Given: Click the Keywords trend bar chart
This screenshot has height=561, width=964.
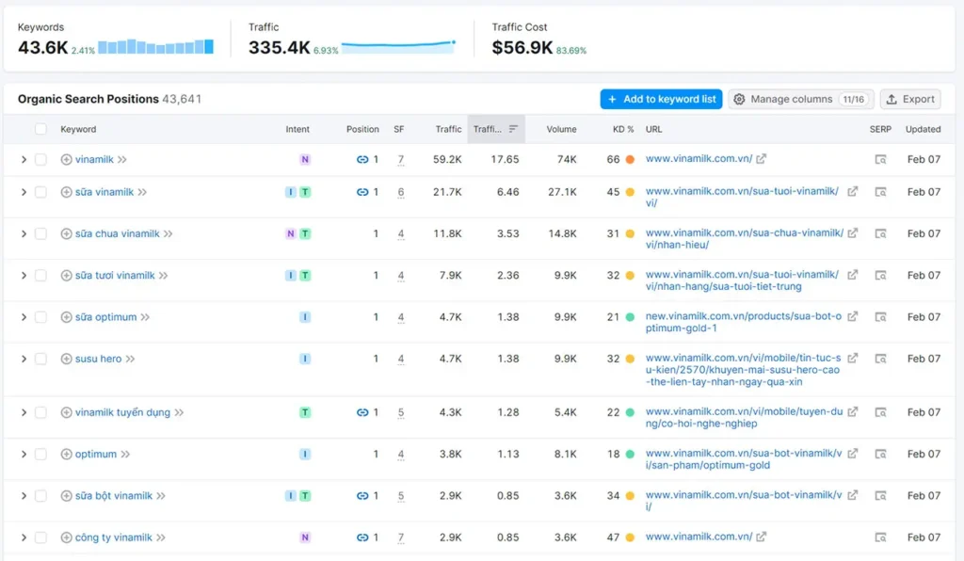Looking at the screenshot, I should pyautogui.click(x=155, y=46).
